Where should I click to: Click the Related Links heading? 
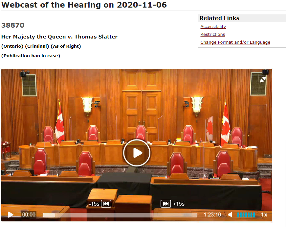(x=219, y=18)
